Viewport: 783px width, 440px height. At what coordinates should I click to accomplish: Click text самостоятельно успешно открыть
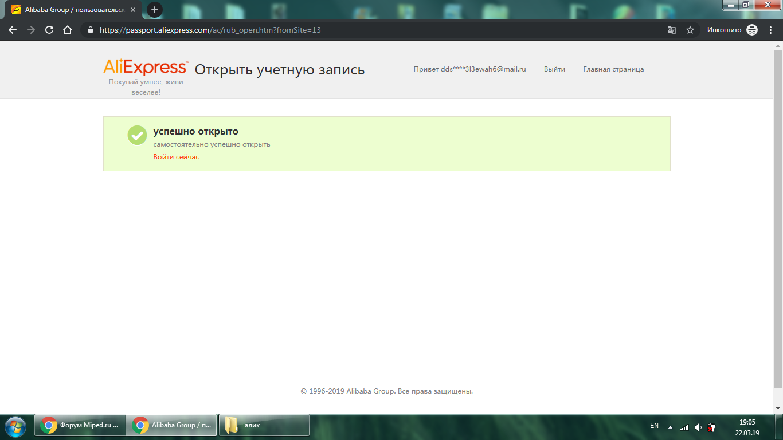click(212, 144)
